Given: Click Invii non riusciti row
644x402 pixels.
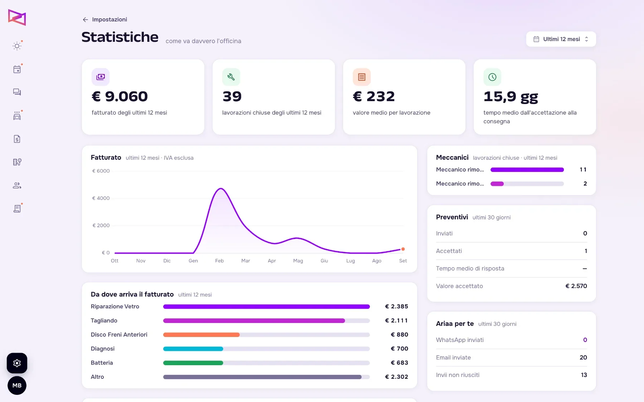Looking at the screenshot, I should click(511, 375).
